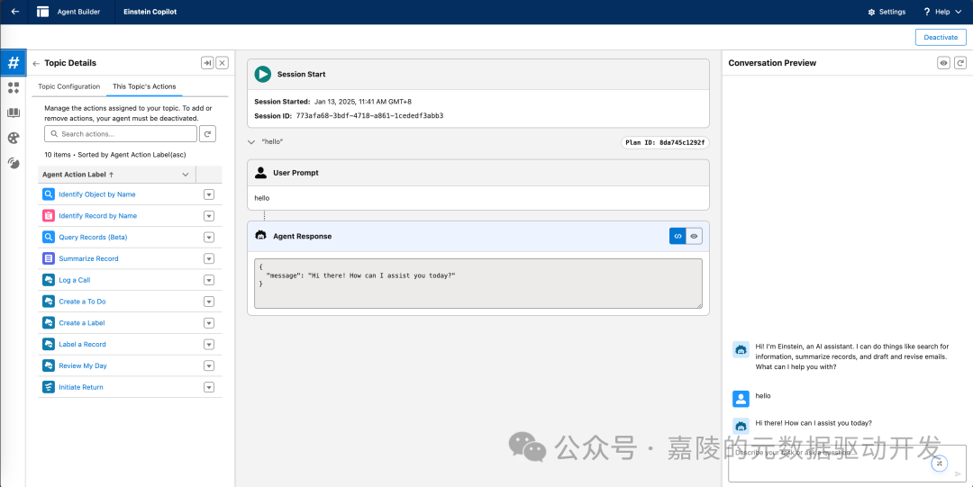This screenshot has width=973, height=487.
Task: Open Review My Day action
Action: [x=83, y=366]
